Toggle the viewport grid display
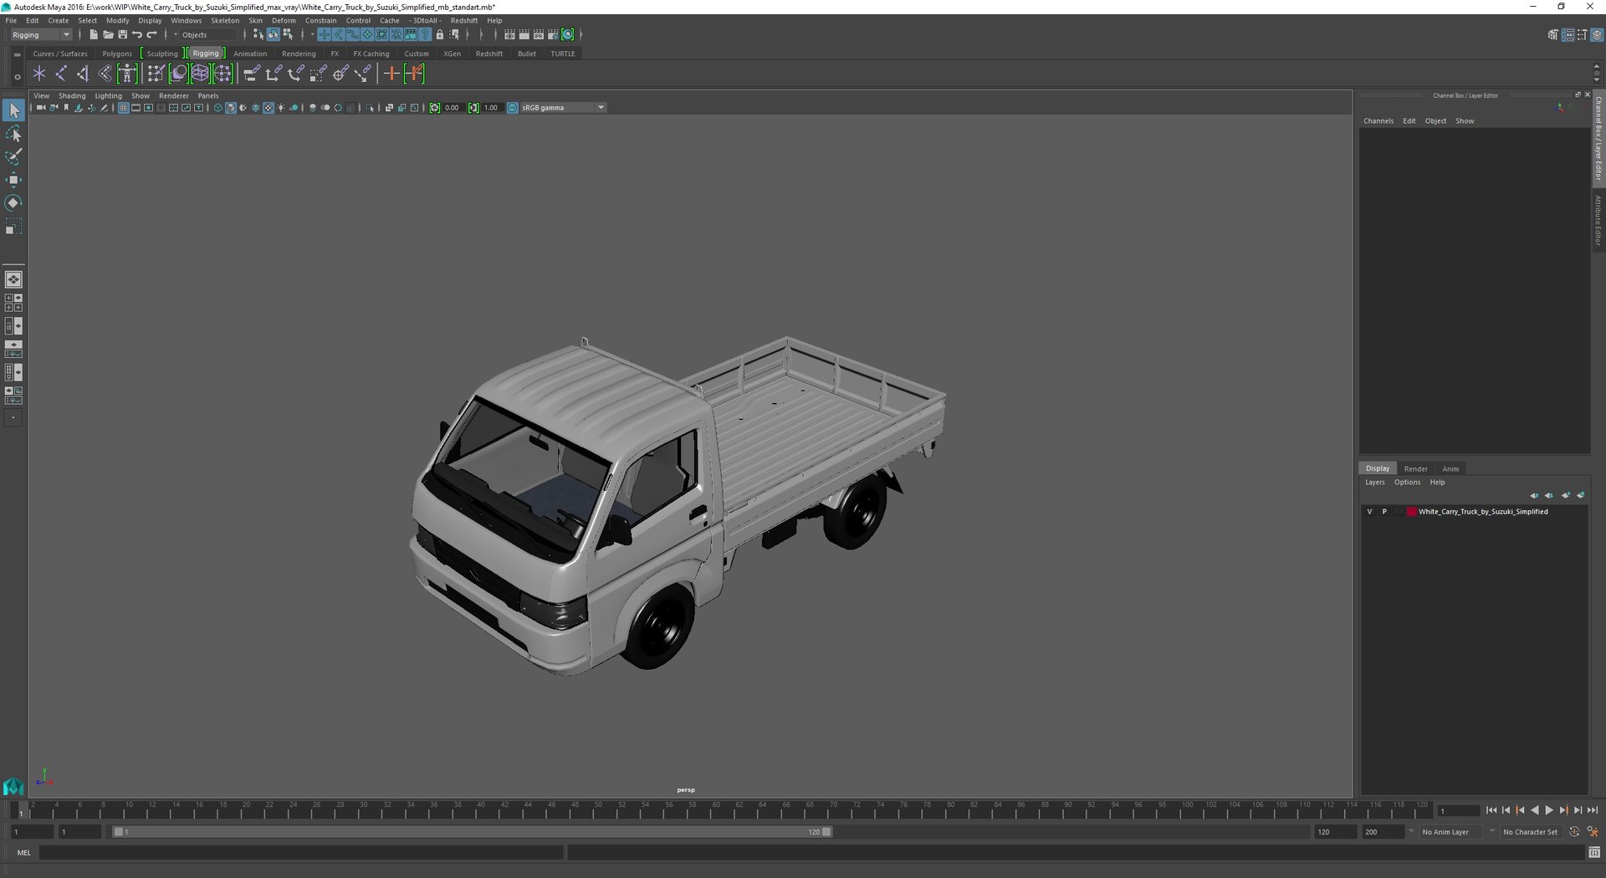The image size is (1606, 878). tap(123, 108)
